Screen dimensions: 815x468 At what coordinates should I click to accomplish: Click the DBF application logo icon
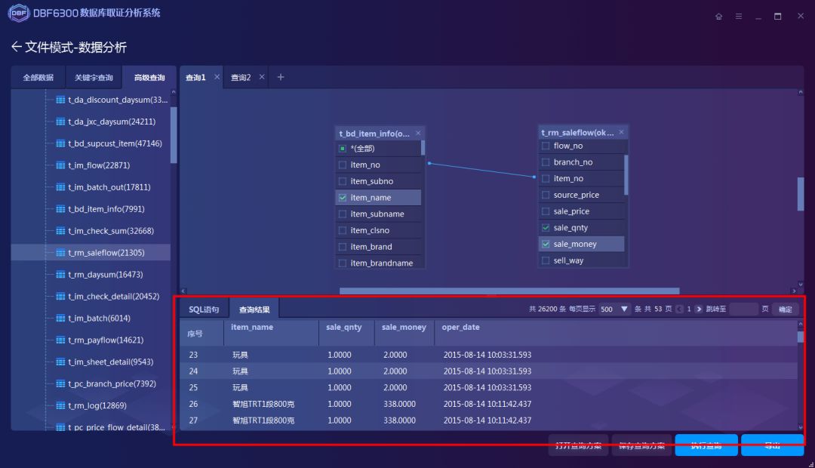pos(19,13)
